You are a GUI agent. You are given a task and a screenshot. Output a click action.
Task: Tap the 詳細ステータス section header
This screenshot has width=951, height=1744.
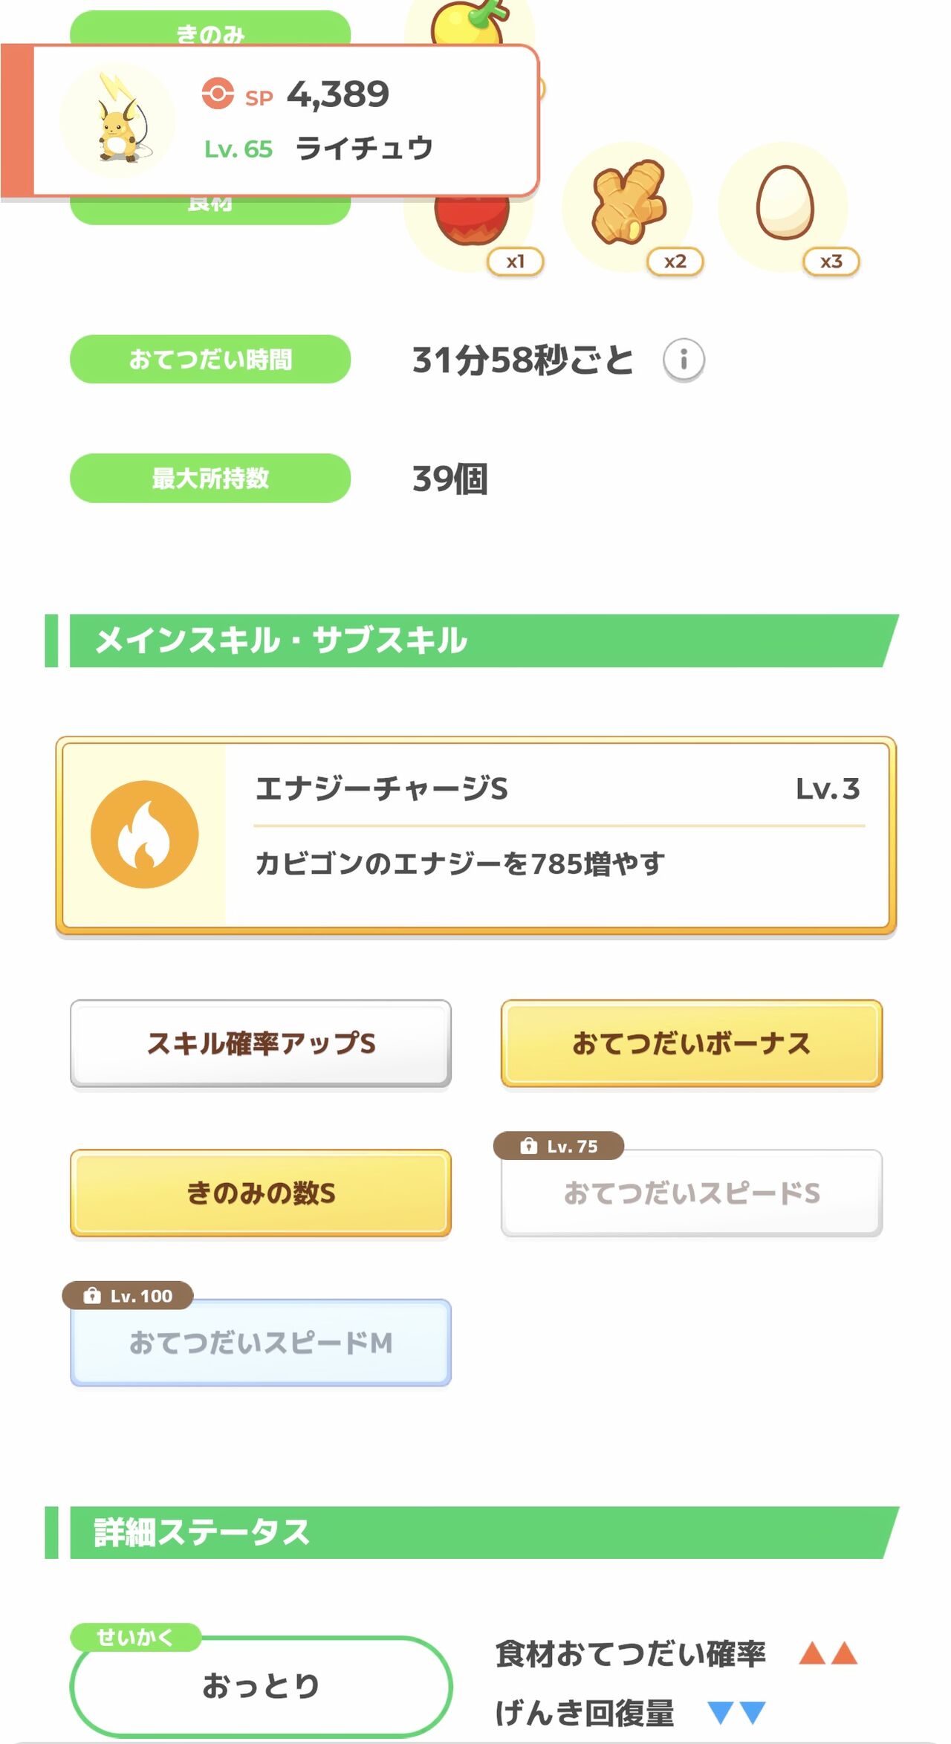[473, 1532]
